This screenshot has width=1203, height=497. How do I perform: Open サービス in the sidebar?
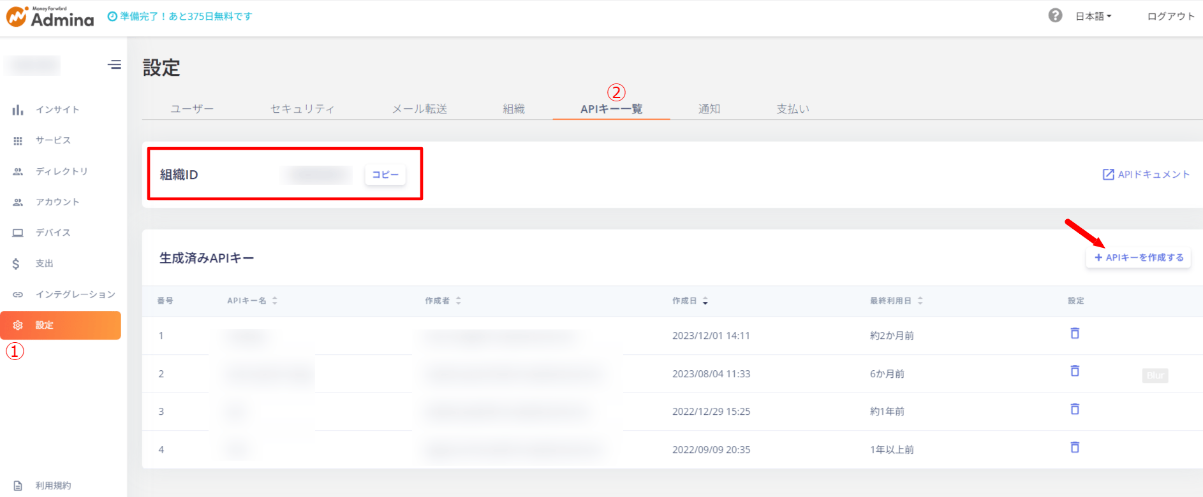click(53, 140)
